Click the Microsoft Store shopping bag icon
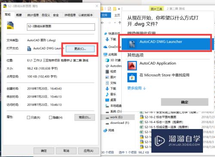Screen dimensions: 215x157 click(x=132, y=77)
